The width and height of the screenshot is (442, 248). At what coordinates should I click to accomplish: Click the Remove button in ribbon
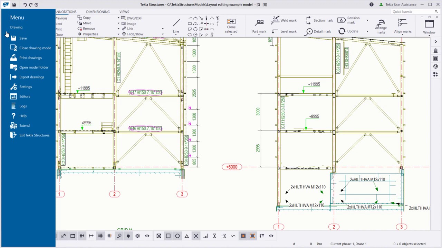point(86,29)
